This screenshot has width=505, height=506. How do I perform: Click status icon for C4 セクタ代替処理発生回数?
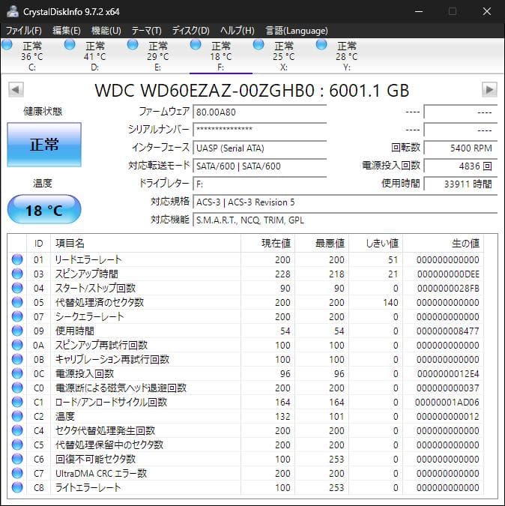click(x=17, y=430)
